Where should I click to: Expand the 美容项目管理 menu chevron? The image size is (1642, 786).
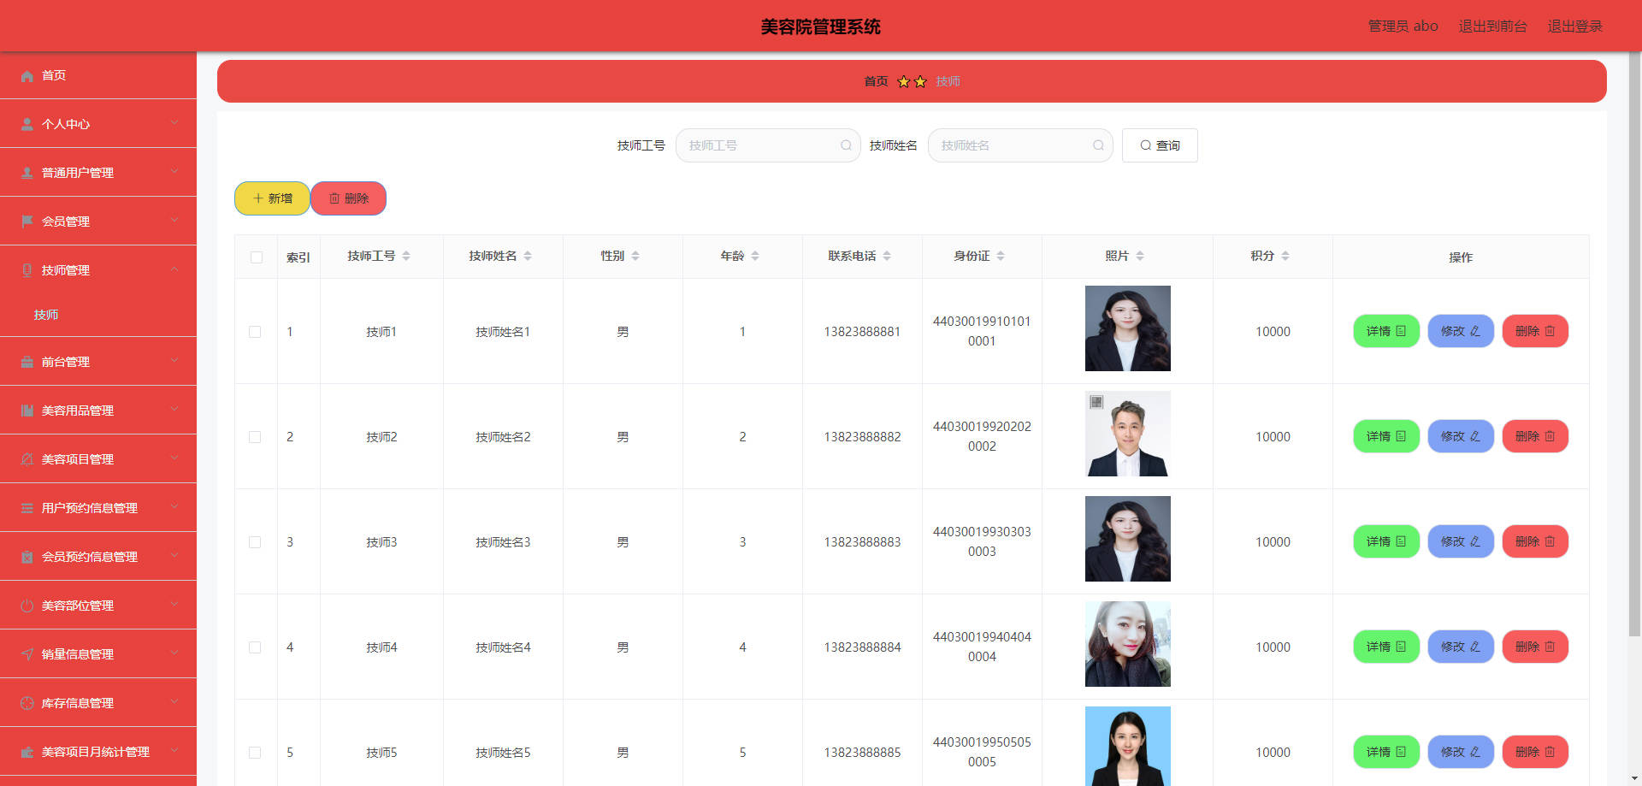click(174, 458)
